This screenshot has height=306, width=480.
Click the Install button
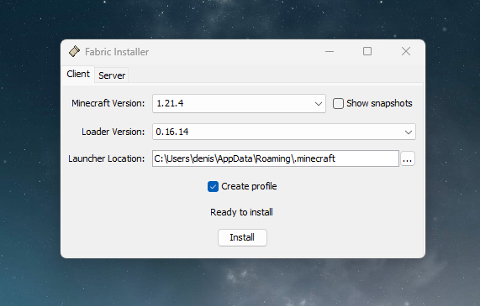pos(242,237)
